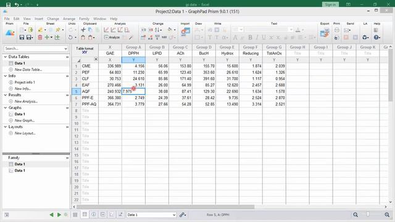
Task: Click the Undo arrow icon
Action: (70, 38)
